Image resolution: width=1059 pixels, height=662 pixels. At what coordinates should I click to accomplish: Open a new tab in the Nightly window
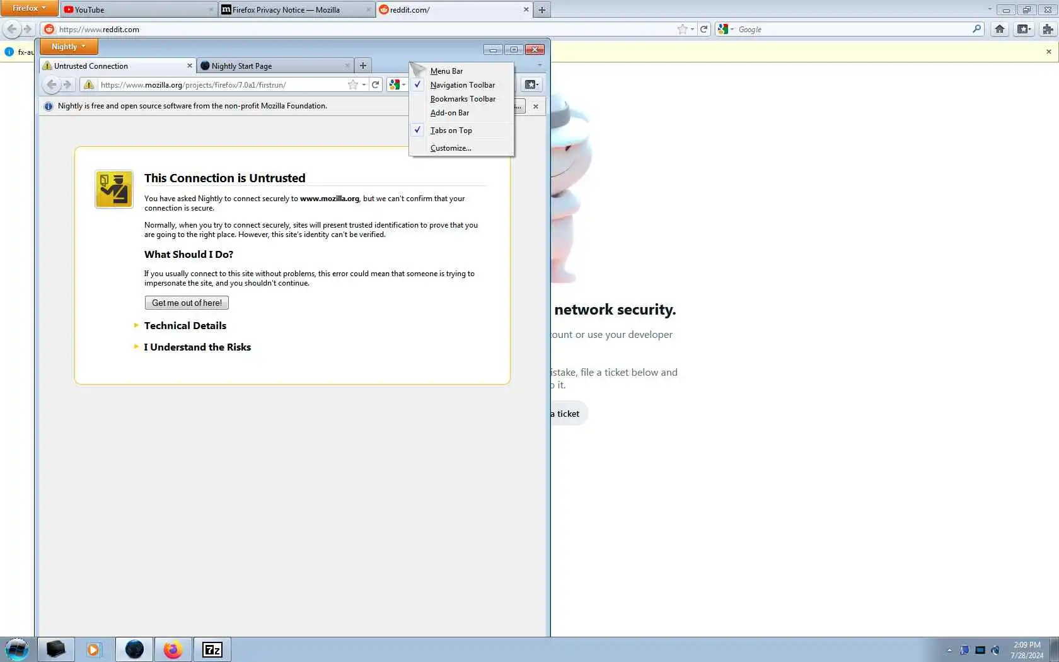pos(363,66)
